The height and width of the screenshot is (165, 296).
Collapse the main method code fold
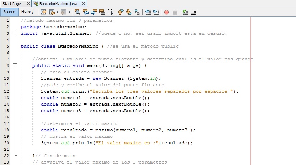tap(15, 66)
